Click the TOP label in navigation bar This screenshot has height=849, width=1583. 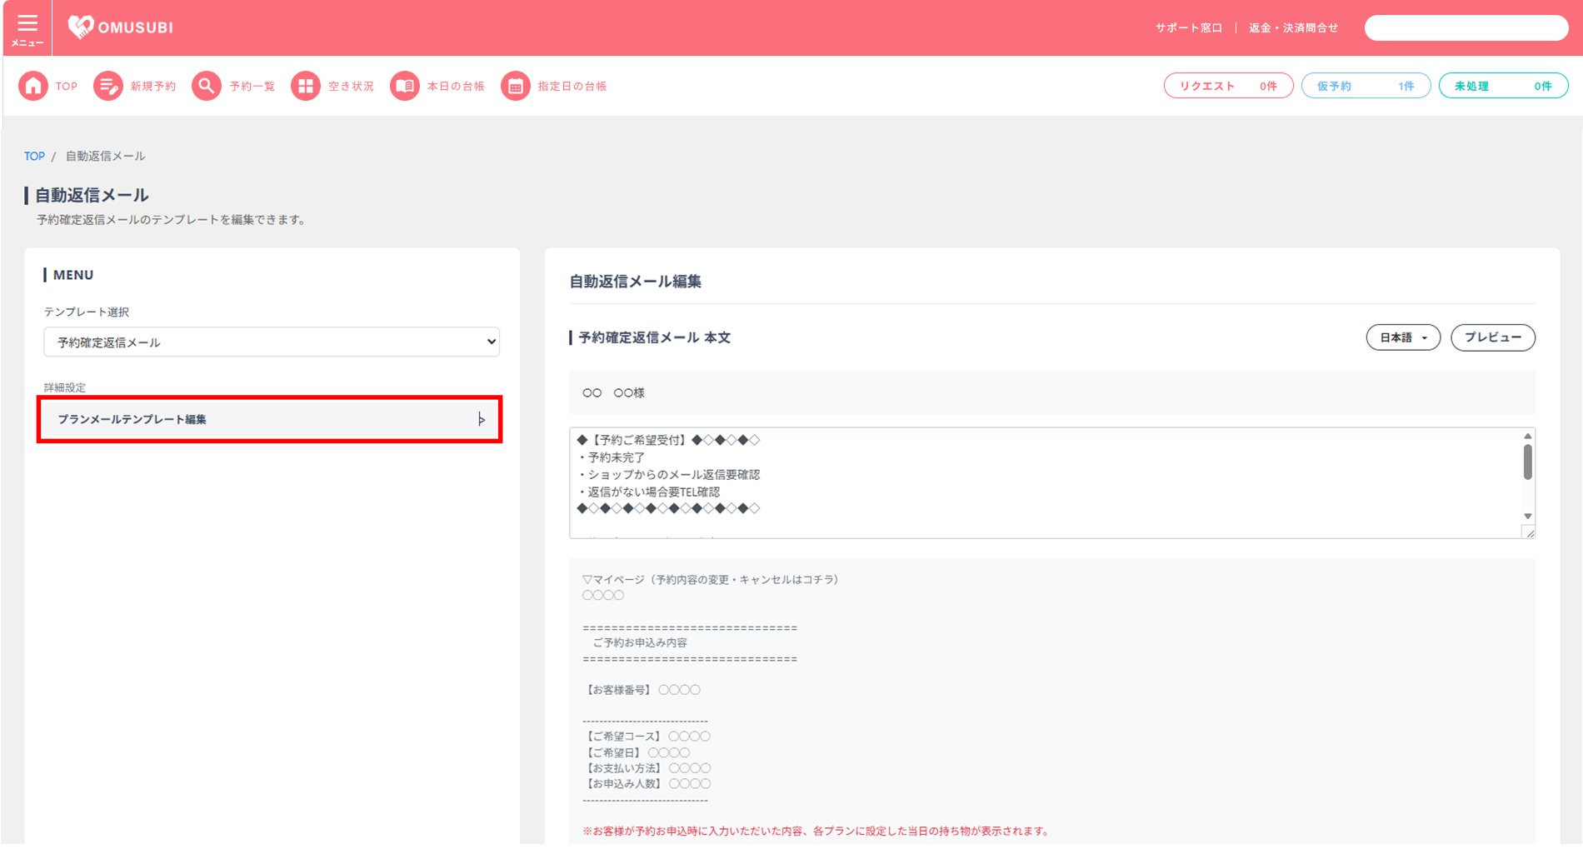coord(67,87)
